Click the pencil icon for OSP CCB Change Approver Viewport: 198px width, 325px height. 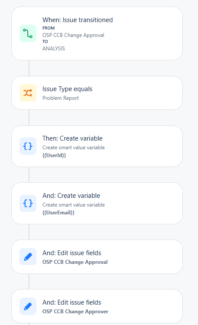(28, 306)
